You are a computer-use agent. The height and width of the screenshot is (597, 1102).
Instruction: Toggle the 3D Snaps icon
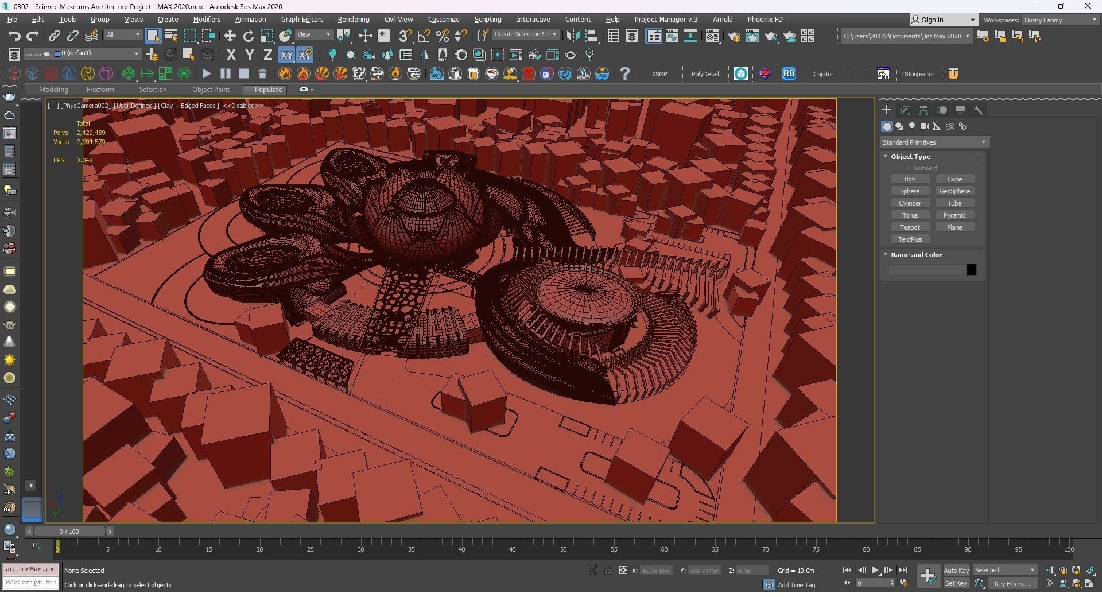(x=405, y=36)
